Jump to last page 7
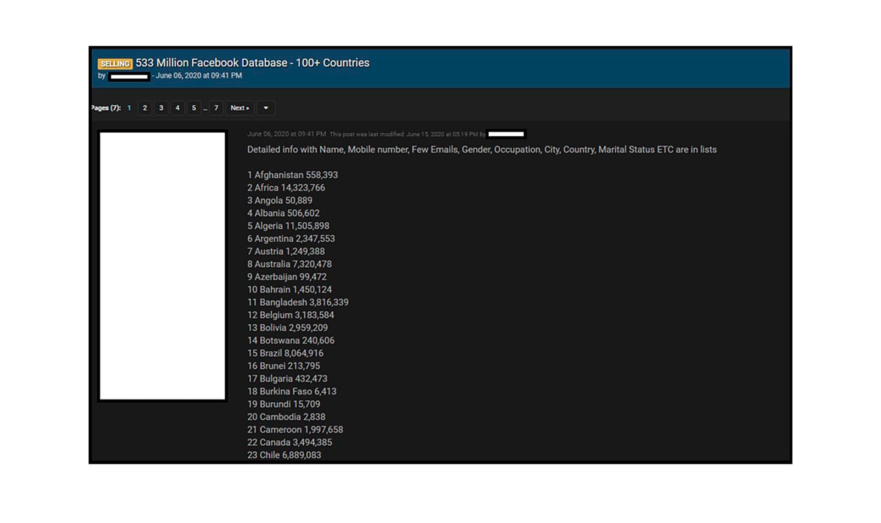 point(216,108)
